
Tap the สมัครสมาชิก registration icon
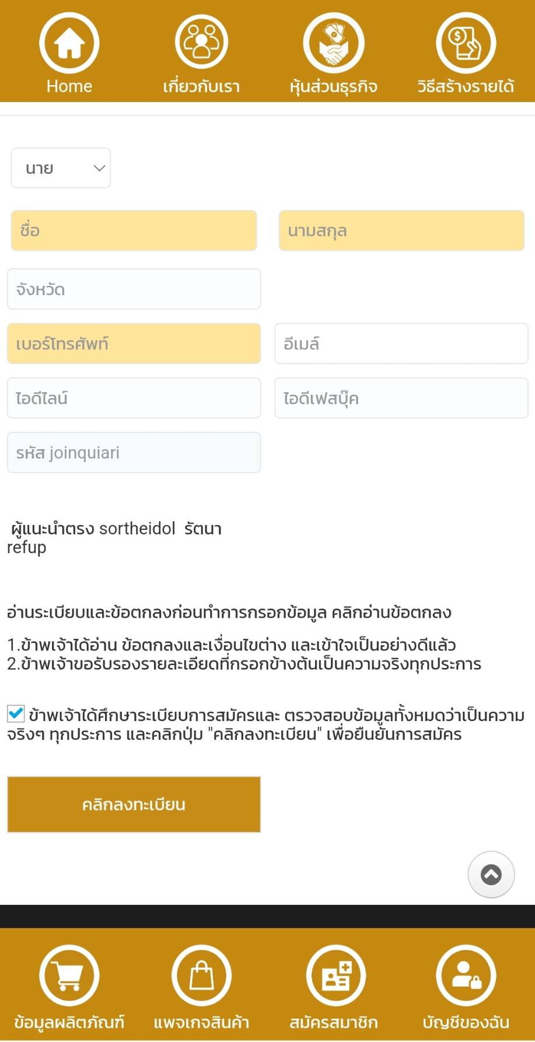point(336,975)
